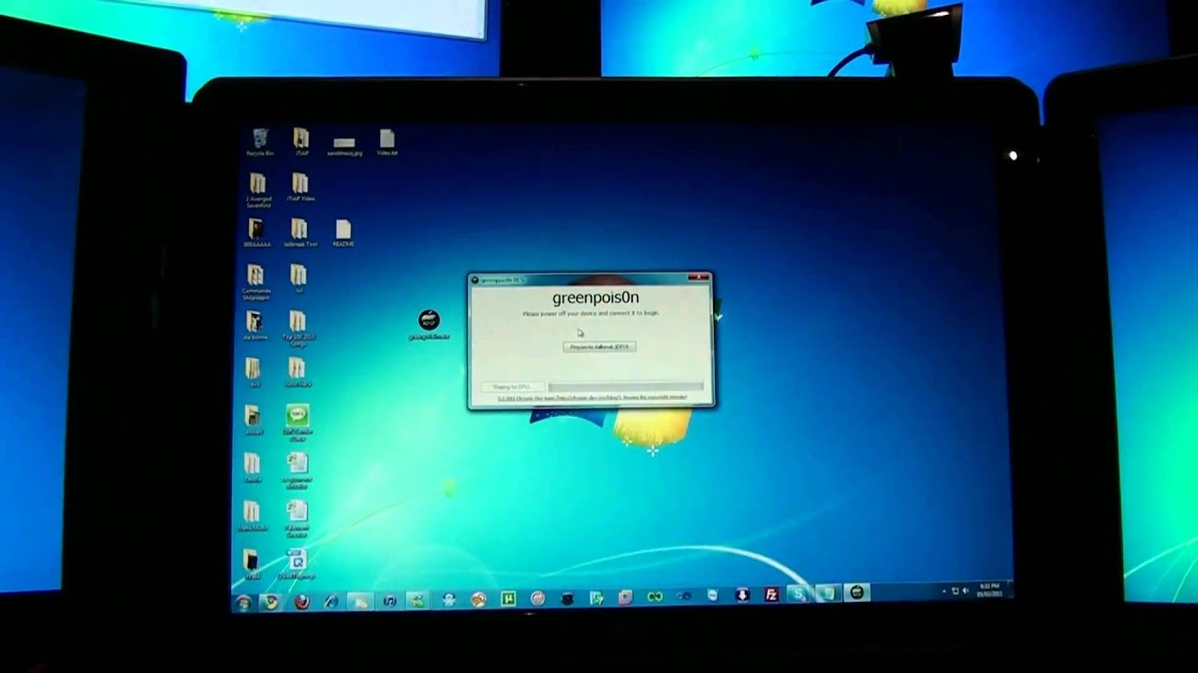The height and width of the screenshot is (673, 1198).
Task: Switch to greenpois0n taskbar button
Action: point(856,593)
